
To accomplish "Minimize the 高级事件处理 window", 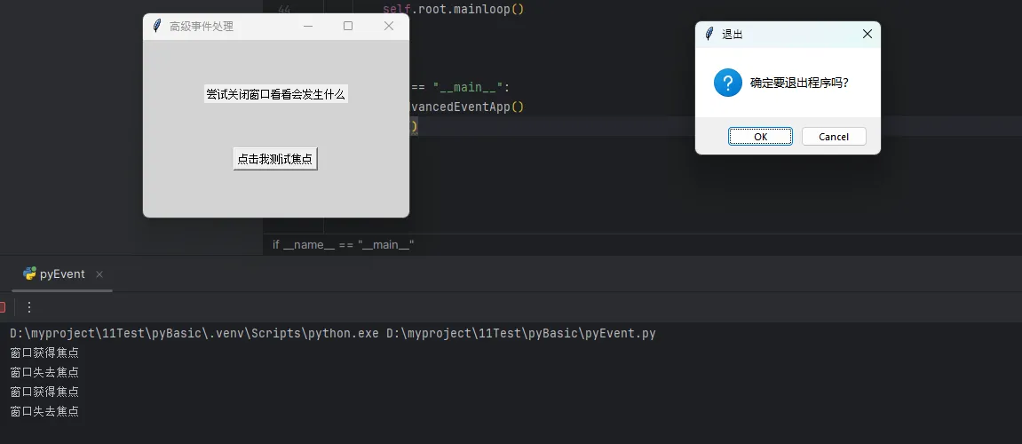I will [308, 27].
